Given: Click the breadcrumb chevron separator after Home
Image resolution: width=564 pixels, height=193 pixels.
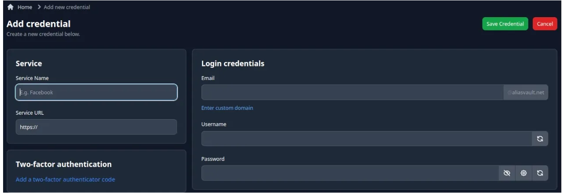Looking at the screenshot, I should coord(39,7).
